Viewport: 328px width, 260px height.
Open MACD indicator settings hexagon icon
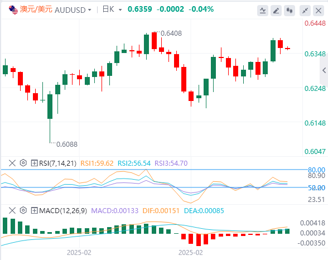23,210
